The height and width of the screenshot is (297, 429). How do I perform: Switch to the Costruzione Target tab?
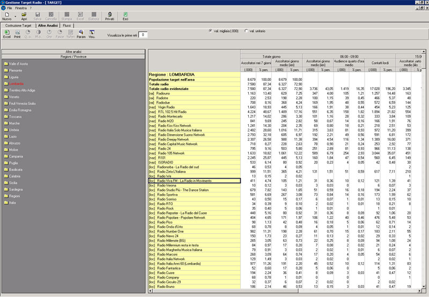tap(18, 25)
